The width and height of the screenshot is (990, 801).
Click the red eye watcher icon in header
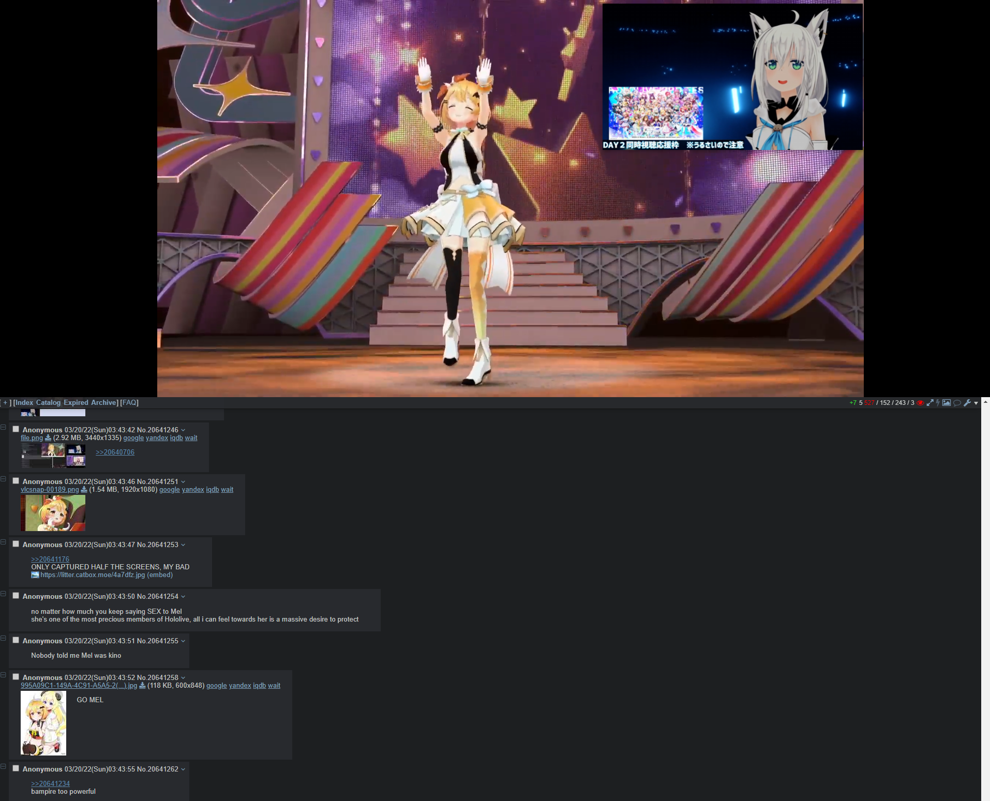[920, 403]
